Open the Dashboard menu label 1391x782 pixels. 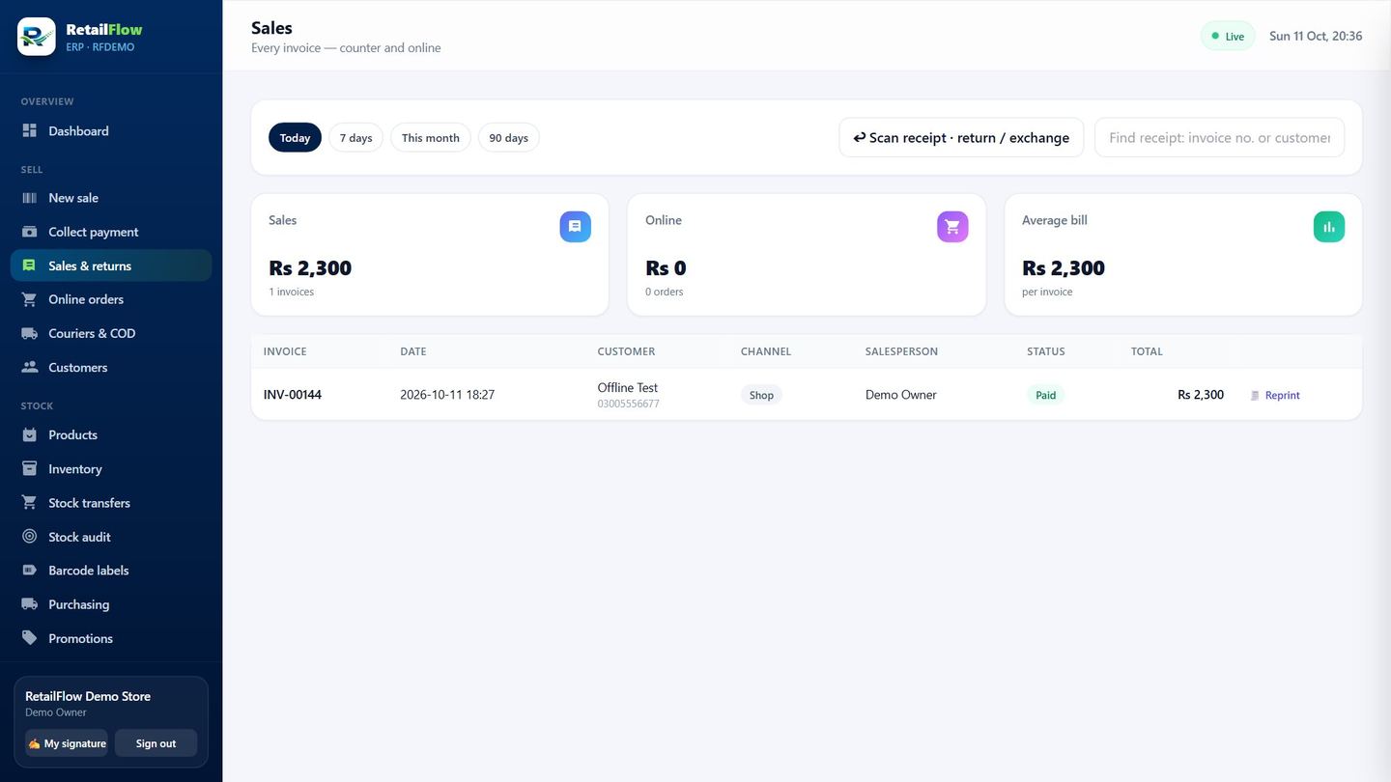(x=79, y=130)
